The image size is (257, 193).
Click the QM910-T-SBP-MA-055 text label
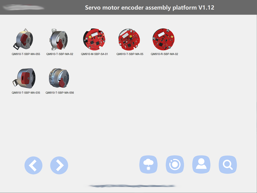[26, 54]
